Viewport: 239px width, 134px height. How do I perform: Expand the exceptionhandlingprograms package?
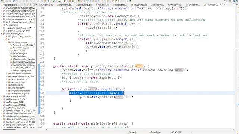tap(6, 76)
